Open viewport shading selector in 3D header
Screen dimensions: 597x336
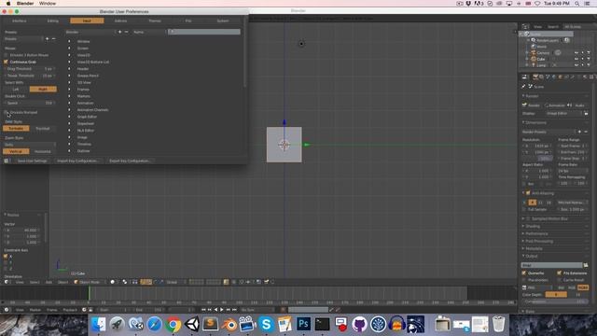pos(114,282)
